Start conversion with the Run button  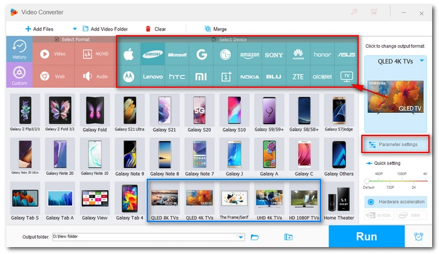coord(366,236)
